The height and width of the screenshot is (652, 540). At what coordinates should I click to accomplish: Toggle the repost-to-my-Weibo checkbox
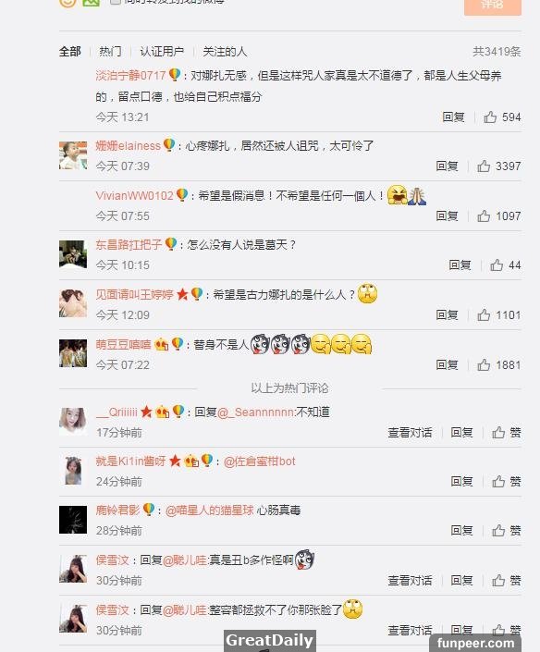point(116,2)
